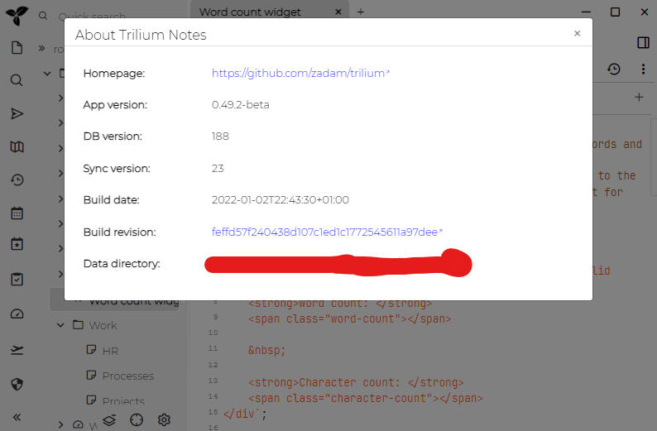Collapse the Work folder in tree
Viewport: 657px width, 431px height.
(60, 325)
